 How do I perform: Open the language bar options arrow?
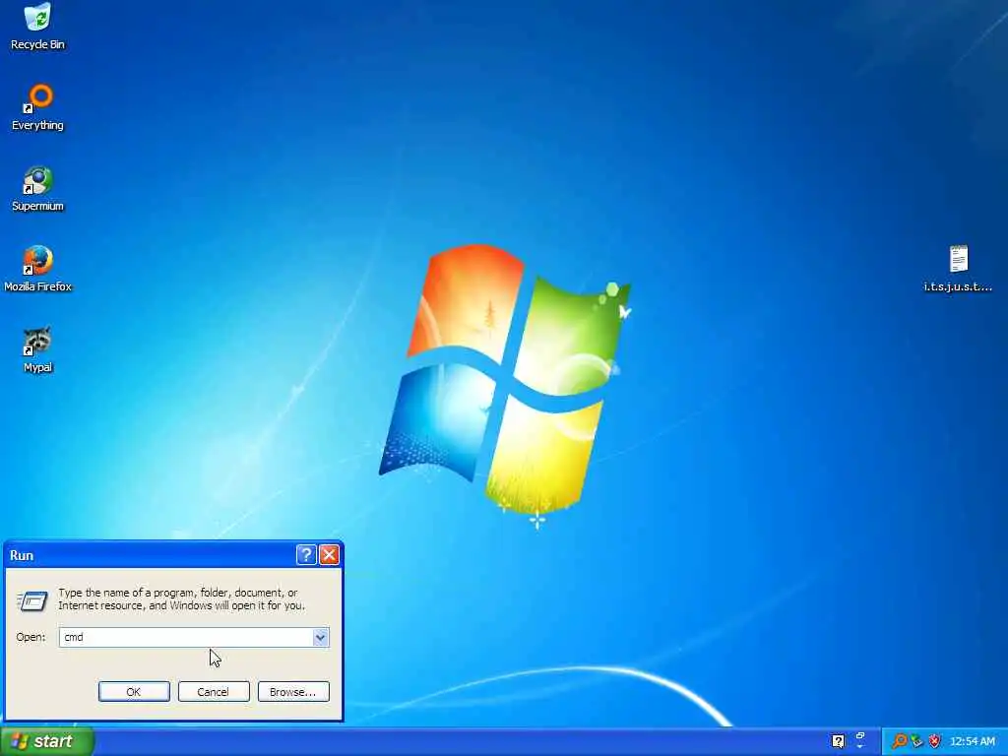click(x=860, y=746)
